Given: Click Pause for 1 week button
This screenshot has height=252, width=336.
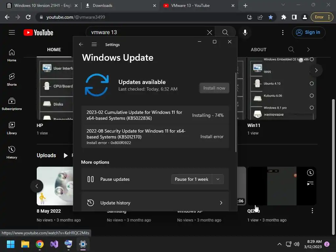Looking at the screenshot, I should (192, 179).
